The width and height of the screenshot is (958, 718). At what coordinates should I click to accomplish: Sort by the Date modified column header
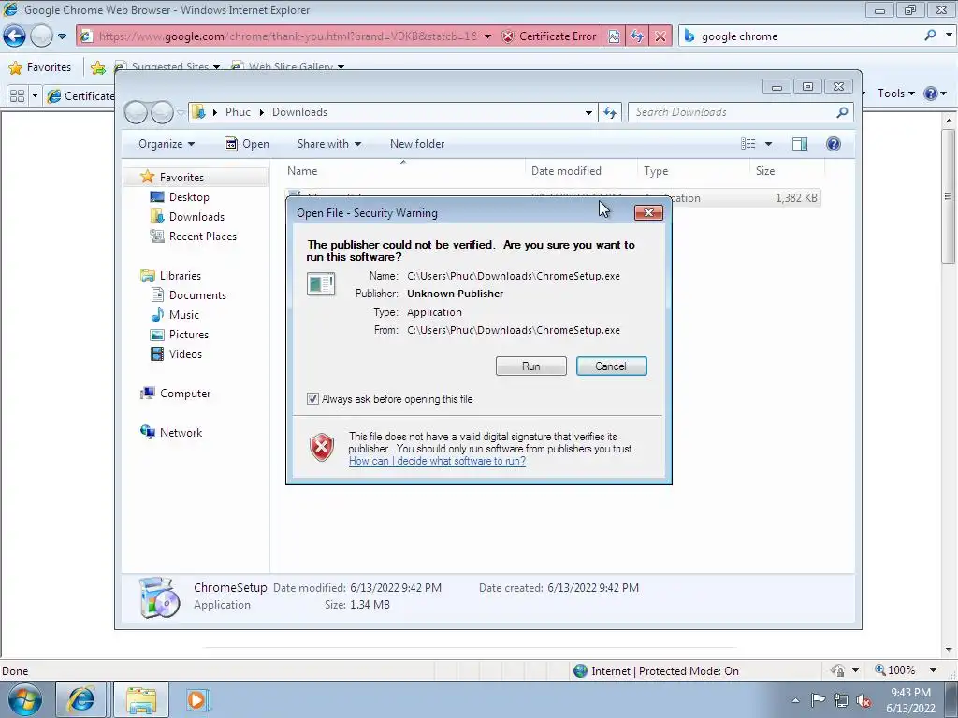[x=580, y=172]
